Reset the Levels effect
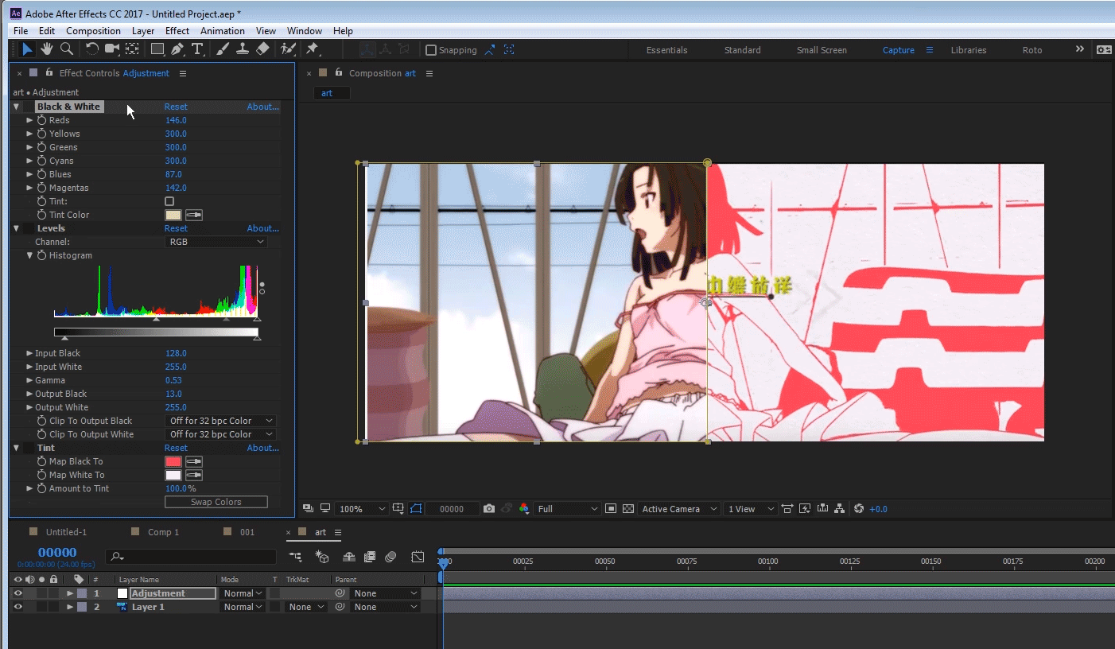Viewport: 1115px width, 649px height. [x=176, y=228]
